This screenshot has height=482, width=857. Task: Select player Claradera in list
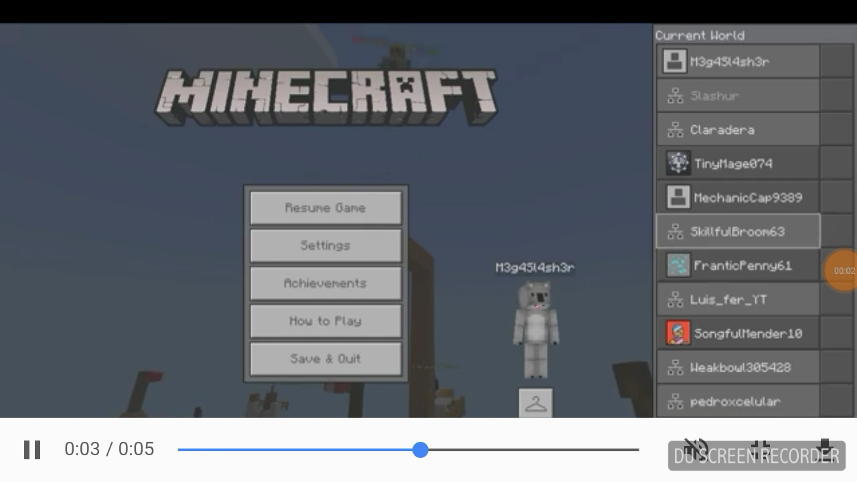click(738, 130)
